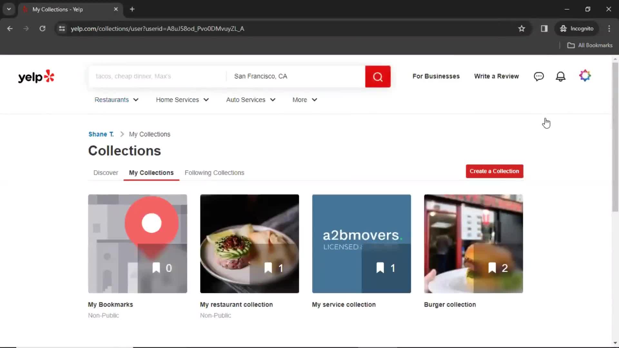
Task: Switch to the Following Collections tab
Action: coord(214,172)
